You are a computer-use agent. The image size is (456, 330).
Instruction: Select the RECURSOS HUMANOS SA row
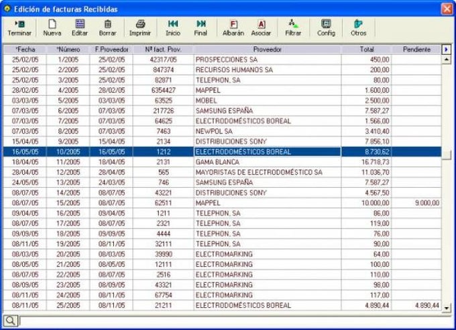tap(222, 70)
